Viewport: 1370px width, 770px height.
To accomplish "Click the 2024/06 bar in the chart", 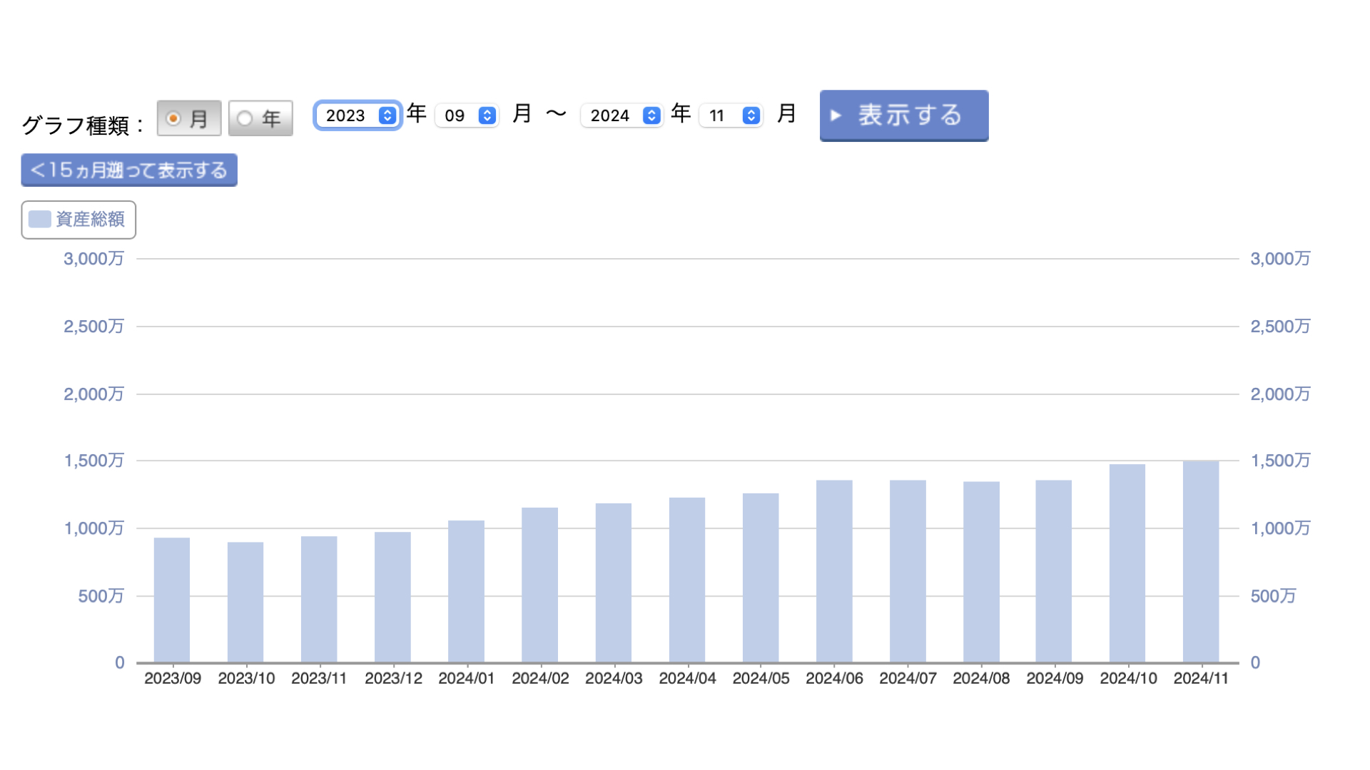I will (834, 572).
